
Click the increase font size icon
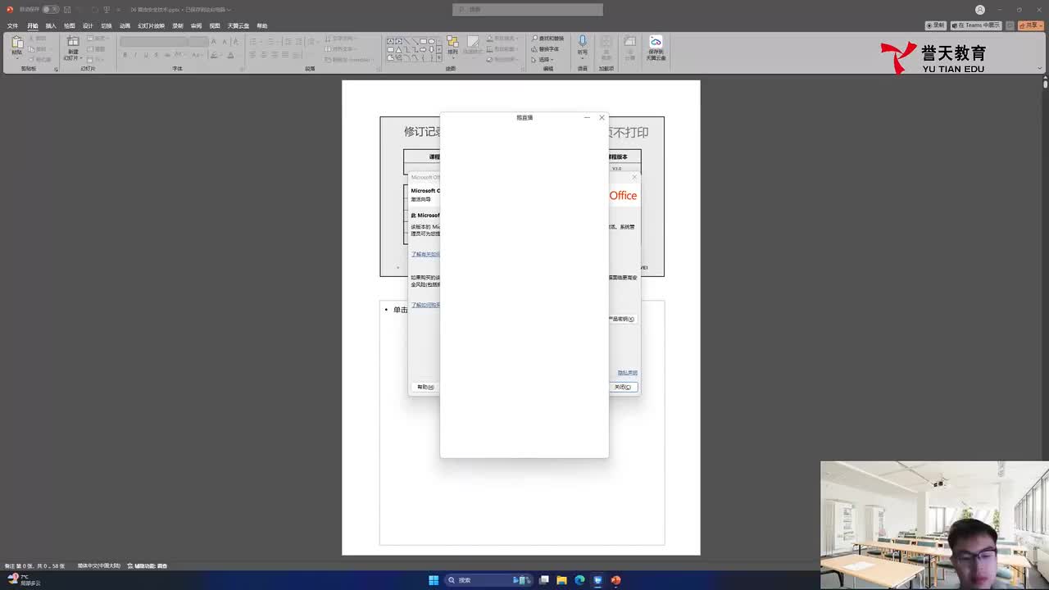214,42
